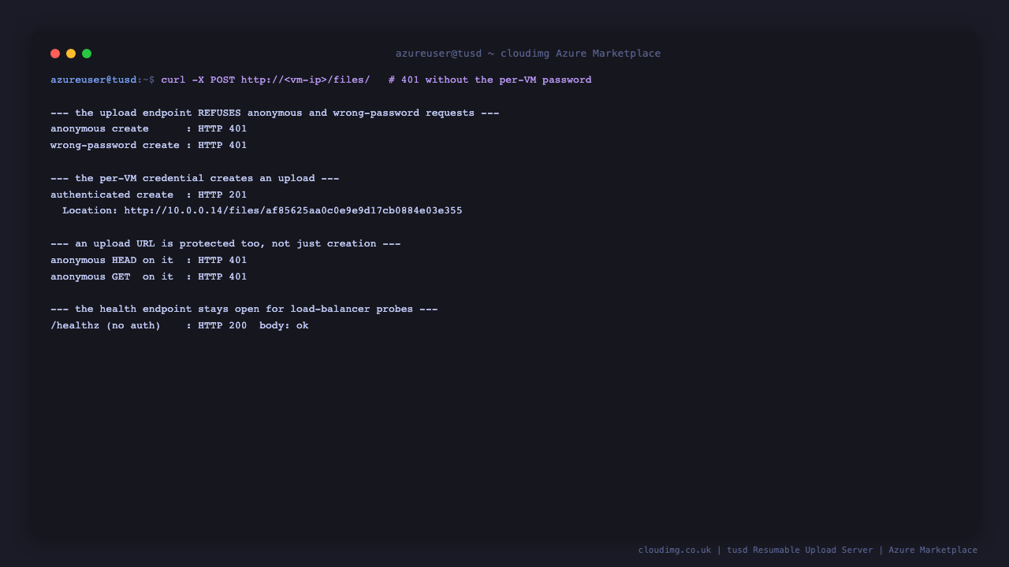
Task: Select the curl -X POST command text
Action: 266,80
